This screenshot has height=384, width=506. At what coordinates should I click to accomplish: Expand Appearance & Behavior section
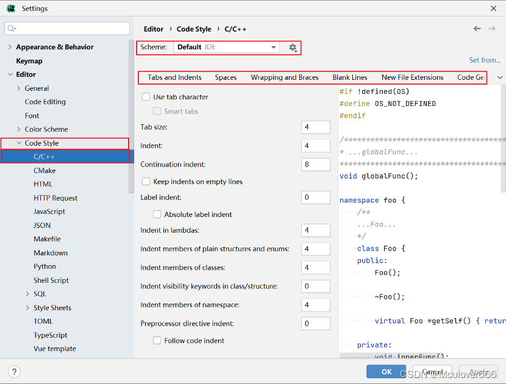[10, 47]
